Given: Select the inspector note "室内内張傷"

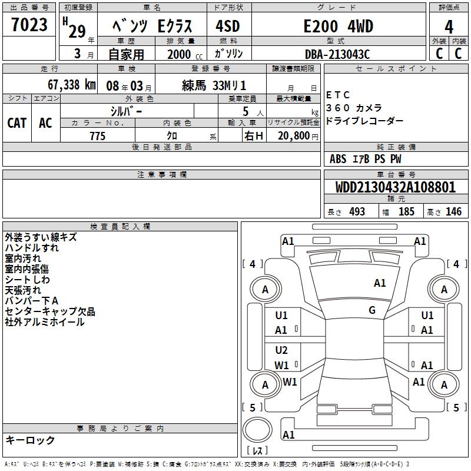Looking at the screenshot, I should pyautogui.click(x=26, y=269).
